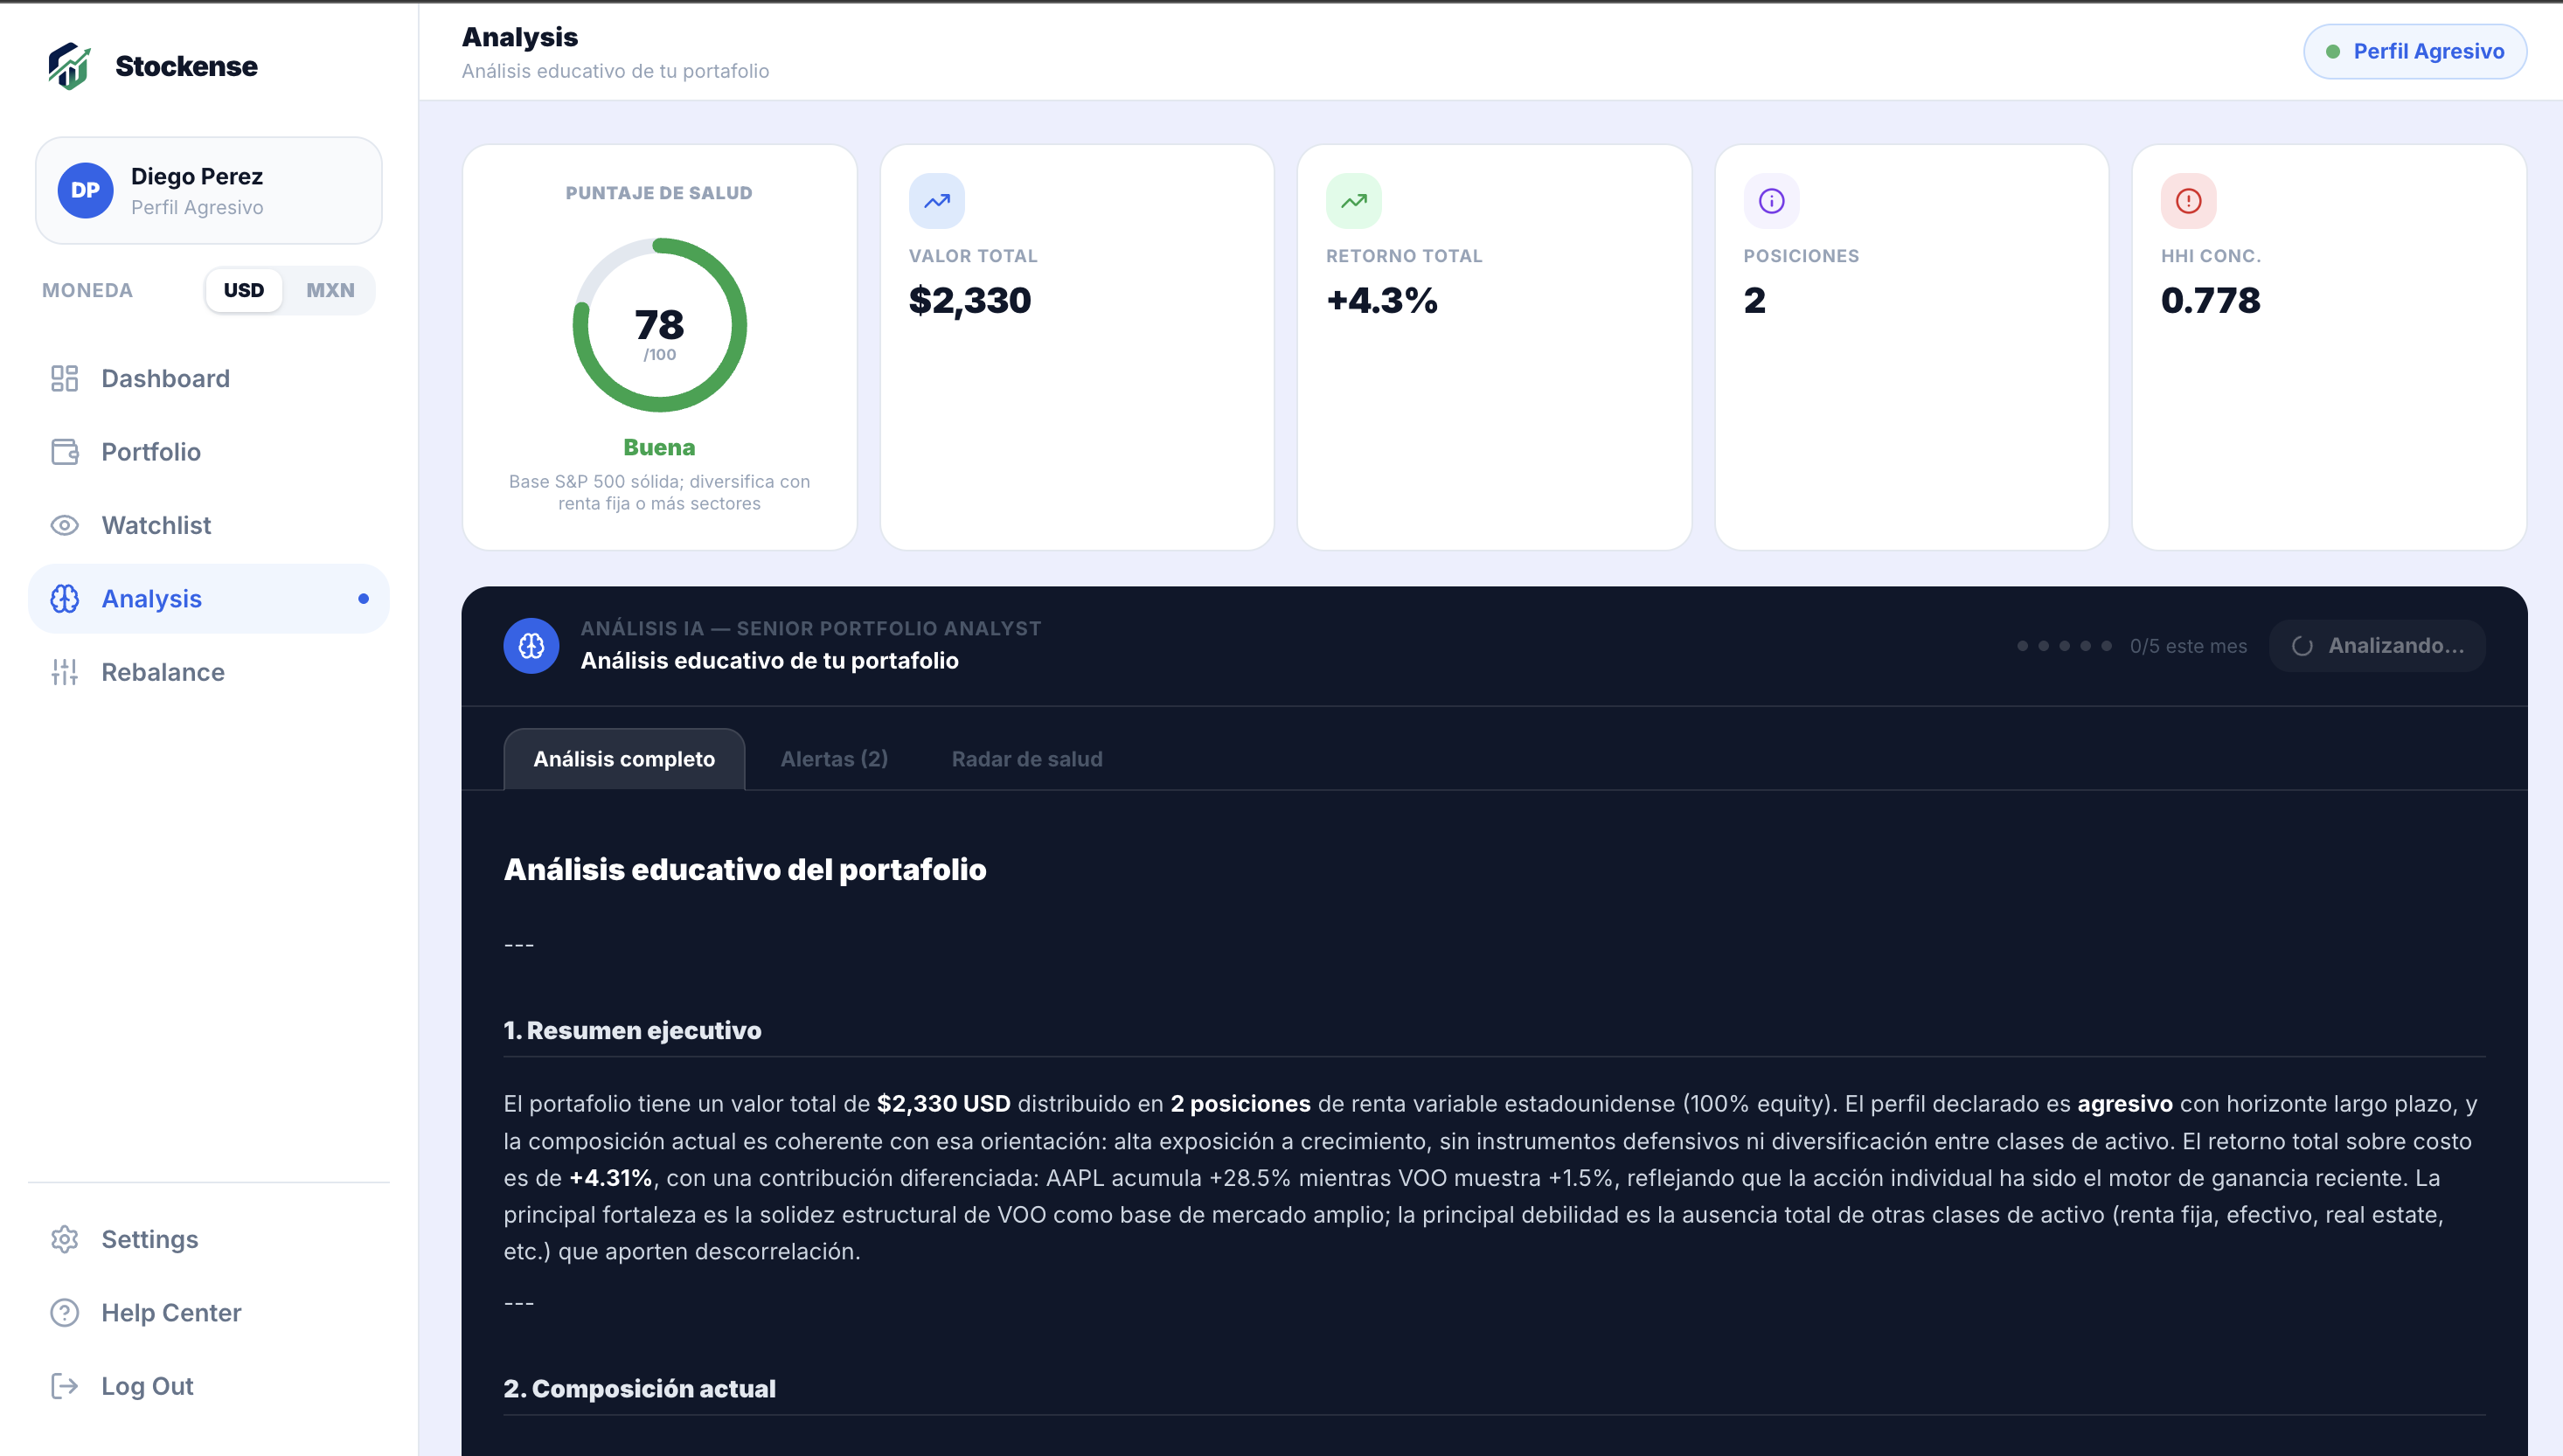The image size is (2563, 1456).
Task: Select the Análisis completo tab
Action: [x=624, y=759]
